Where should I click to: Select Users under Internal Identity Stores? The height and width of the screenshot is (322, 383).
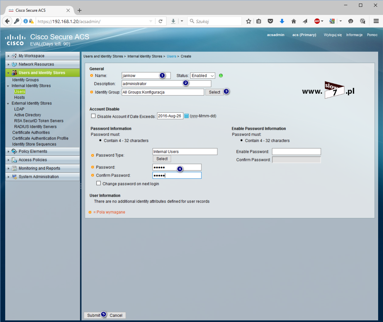(x=20, y=92)
